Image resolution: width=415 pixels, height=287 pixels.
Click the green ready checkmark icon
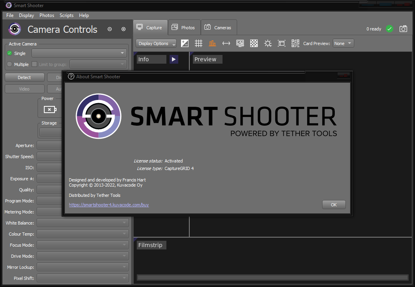[x=389, y=28]
